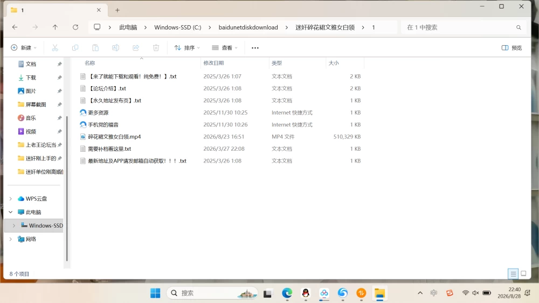Viewport: 539px width, 303px height.
Task: Launch Microsoft Edge from the taskbar
Action: tap(287, 293)
